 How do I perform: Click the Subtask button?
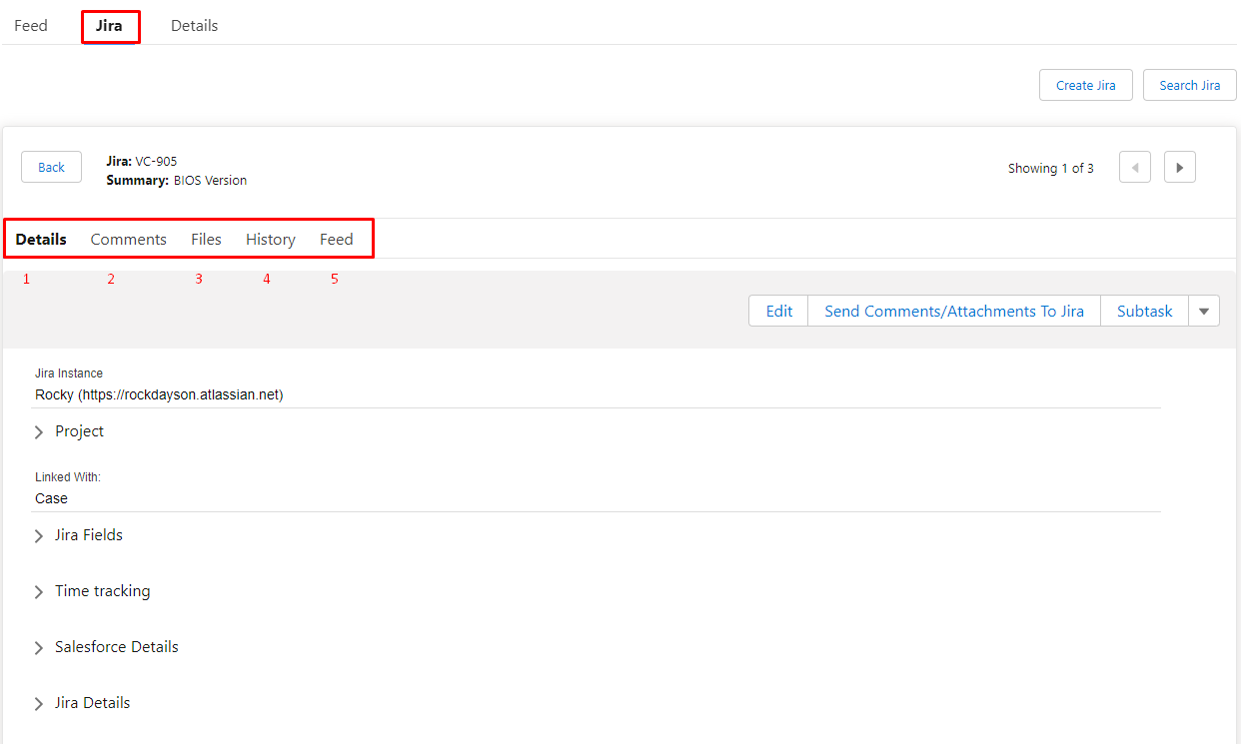pos(1145,311)
